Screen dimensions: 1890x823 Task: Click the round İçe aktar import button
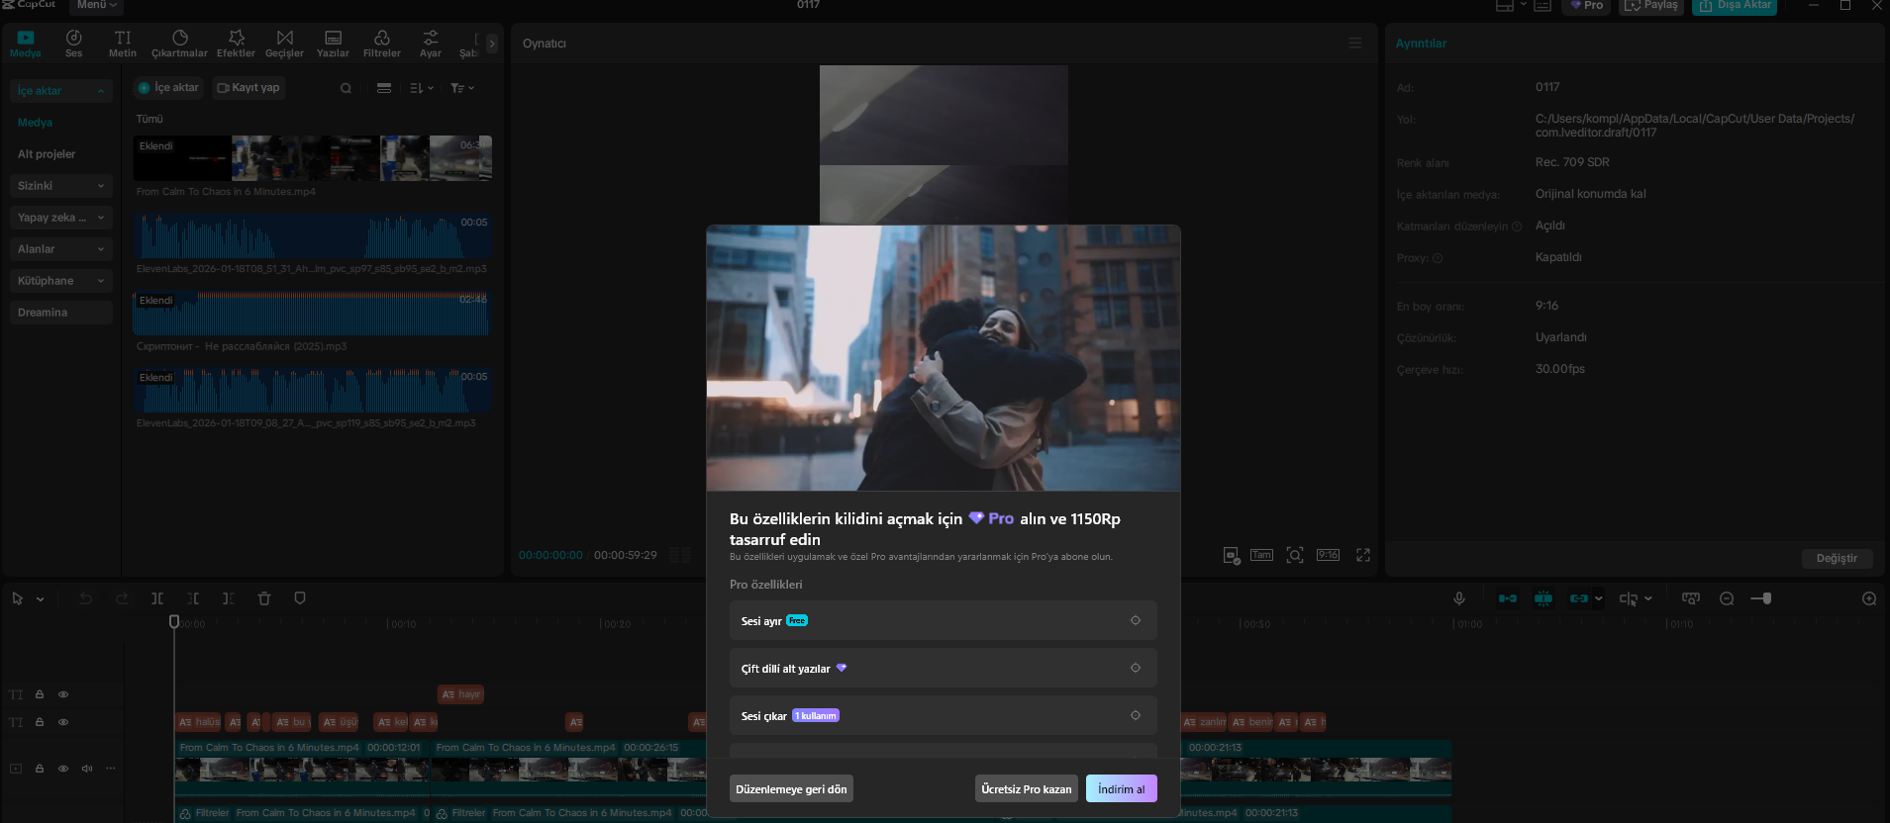(168, 88)
